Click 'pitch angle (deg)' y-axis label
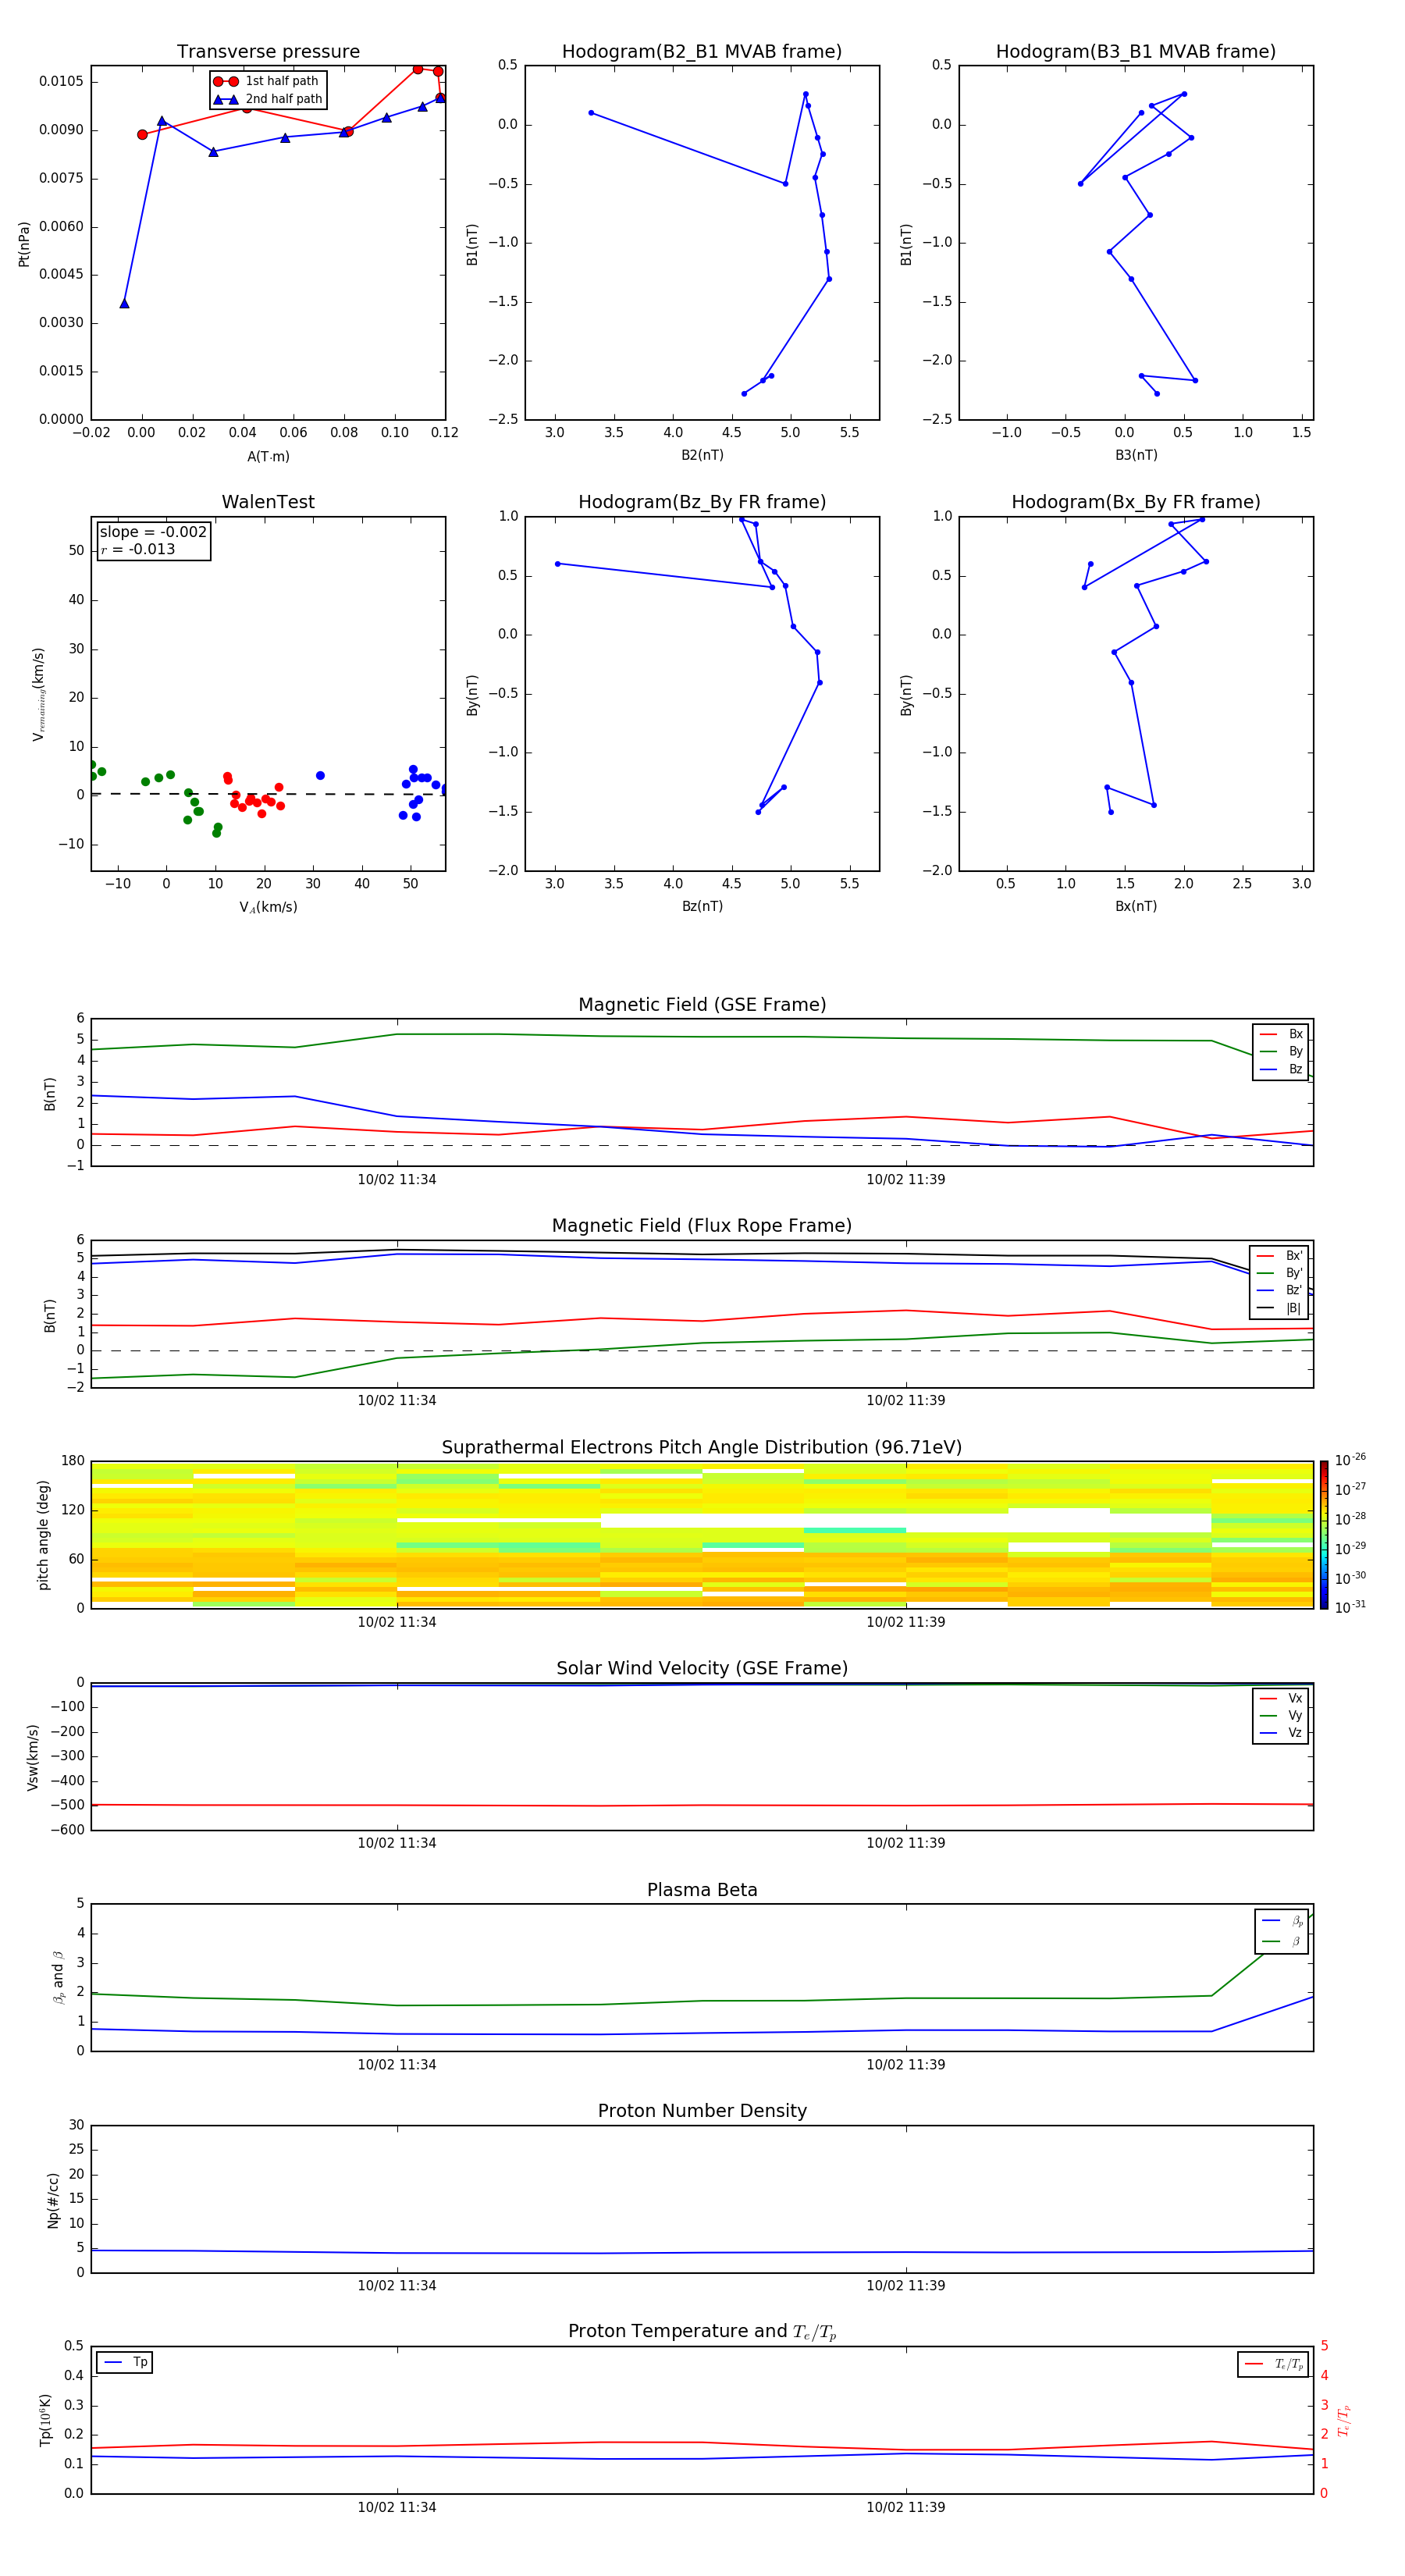 coord(43,1535)
